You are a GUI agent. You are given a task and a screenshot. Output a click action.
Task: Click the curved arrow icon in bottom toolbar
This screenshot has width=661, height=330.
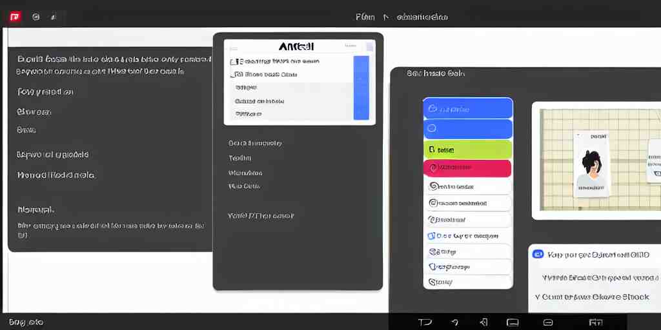tap(454, 322)
